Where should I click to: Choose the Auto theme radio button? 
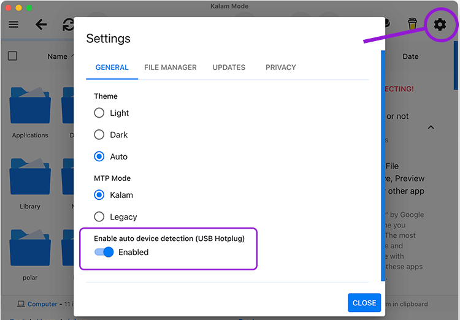[99, 156]
